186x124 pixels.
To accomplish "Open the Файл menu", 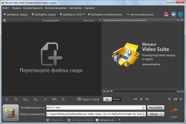I will point(6,8).
